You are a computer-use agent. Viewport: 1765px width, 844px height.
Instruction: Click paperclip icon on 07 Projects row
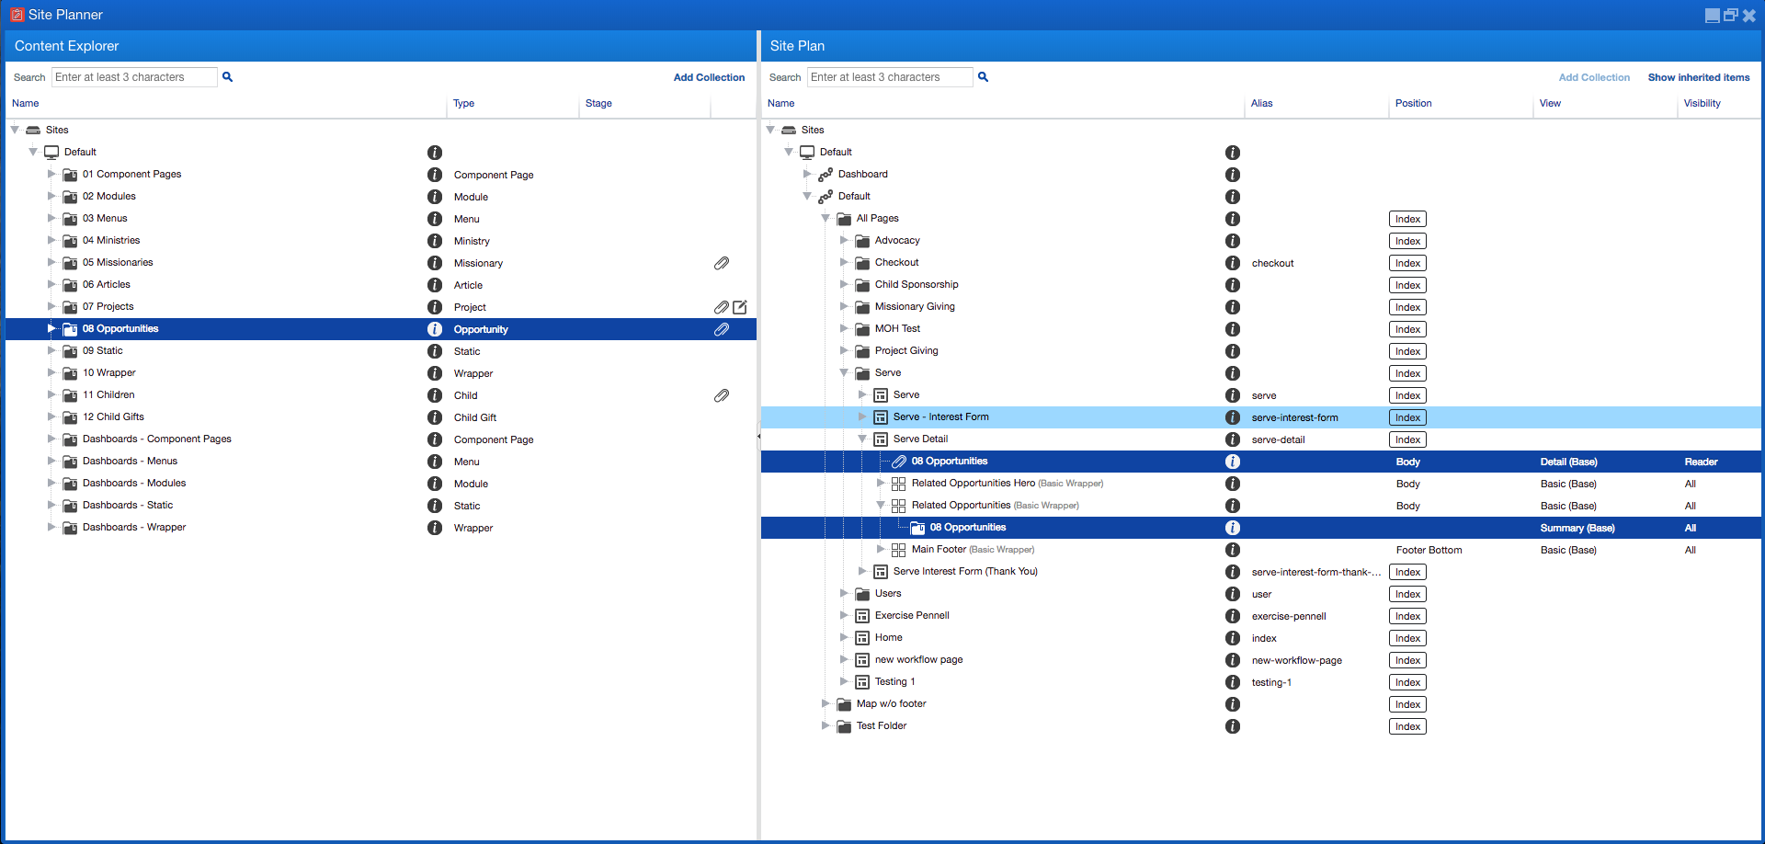click(x=722, y=307)
